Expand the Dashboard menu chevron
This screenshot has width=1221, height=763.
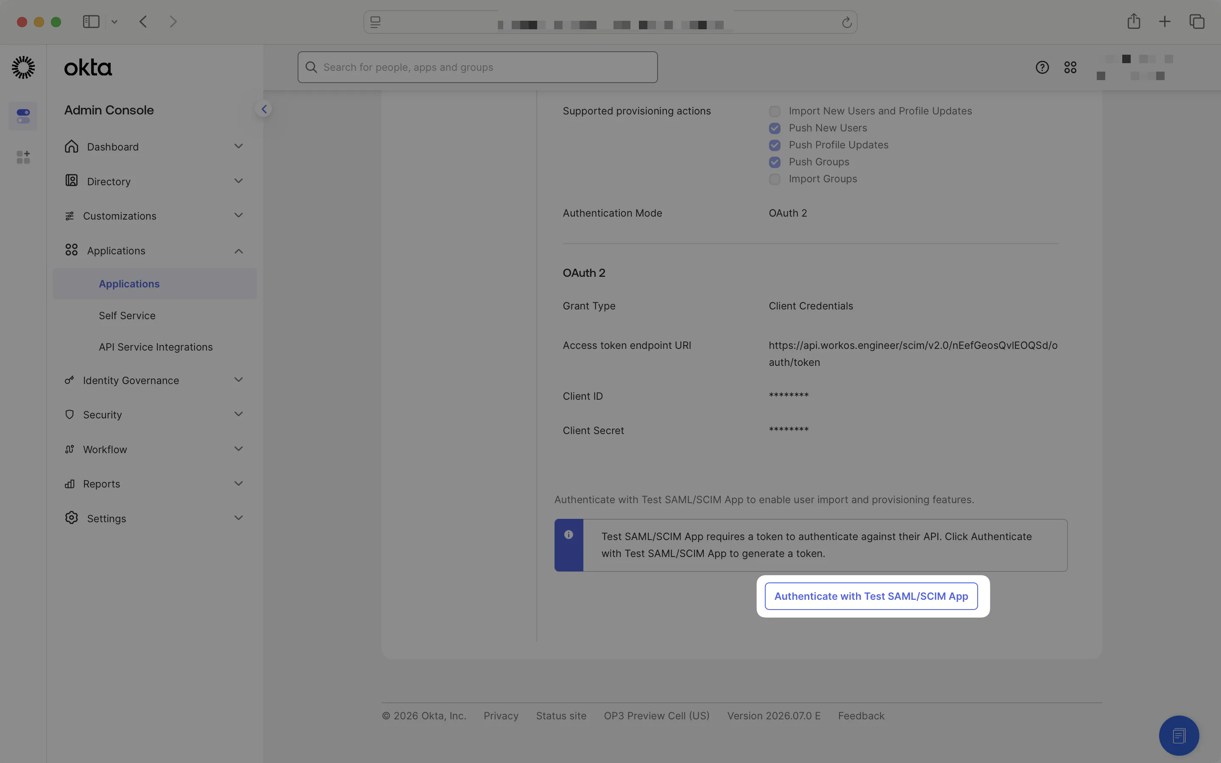click(239, 146)
